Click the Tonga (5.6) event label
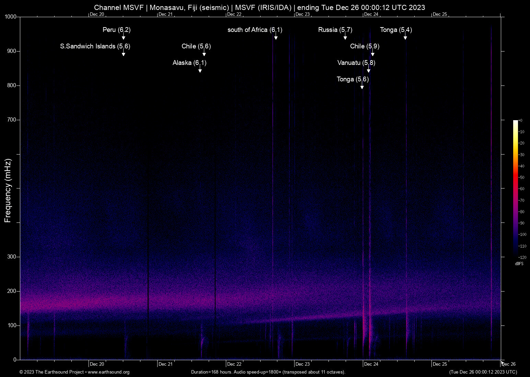Viewport: 530px width, 377px height. [352, 79]
